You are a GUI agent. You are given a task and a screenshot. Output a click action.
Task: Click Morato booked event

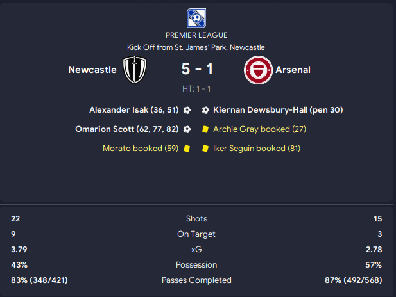(141, 148)
